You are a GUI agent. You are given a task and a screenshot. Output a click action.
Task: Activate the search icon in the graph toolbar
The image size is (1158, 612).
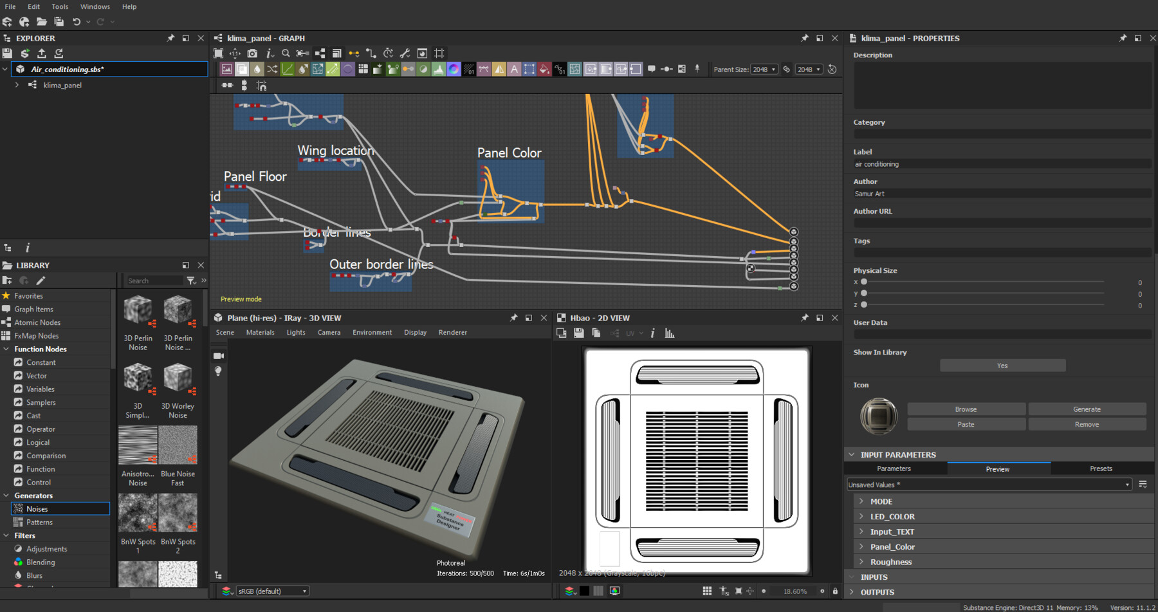click(286, 53)
